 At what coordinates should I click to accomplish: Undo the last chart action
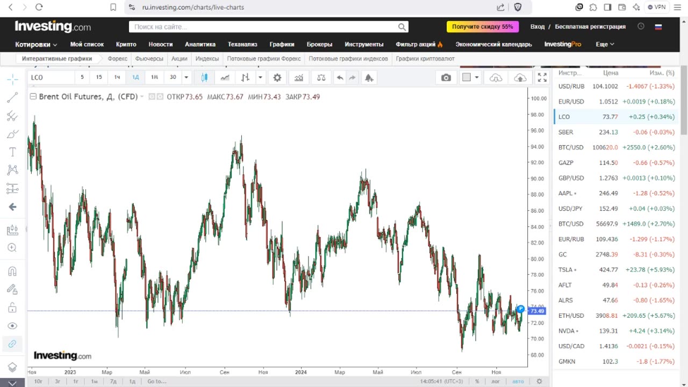click(x=340, y=77)
